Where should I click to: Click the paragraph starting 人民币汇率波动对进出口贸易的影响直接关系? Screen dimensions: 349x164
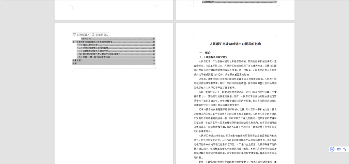coord(235,146)
